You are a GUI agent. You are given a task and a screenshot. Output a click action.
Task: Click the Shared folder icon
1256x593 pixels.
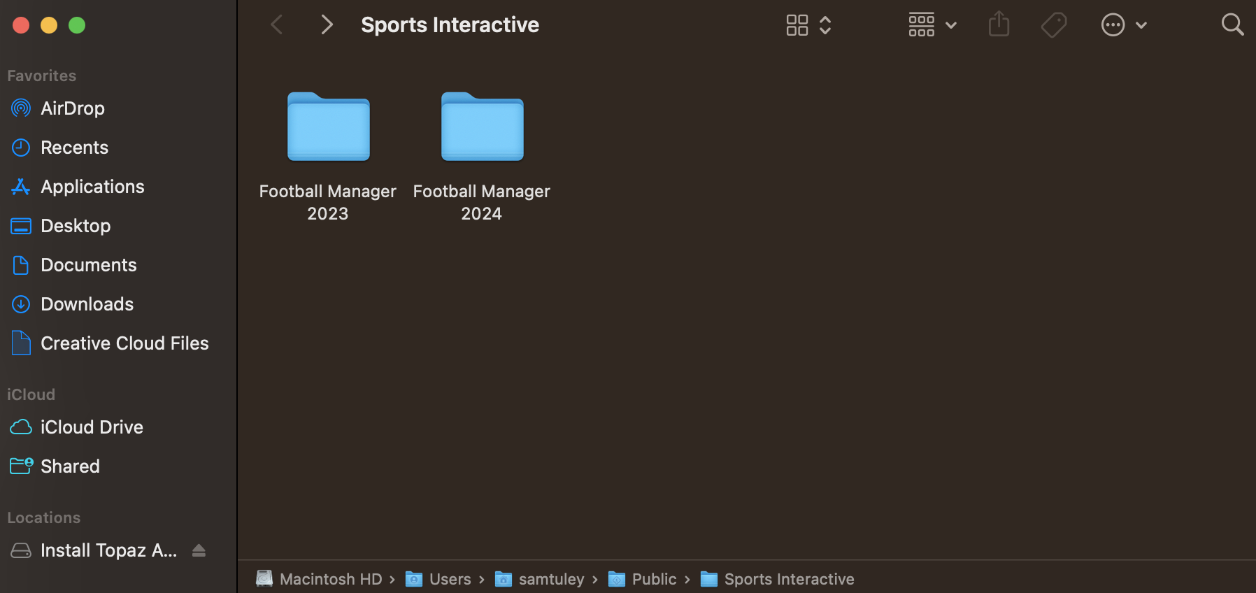click(21, 466)
